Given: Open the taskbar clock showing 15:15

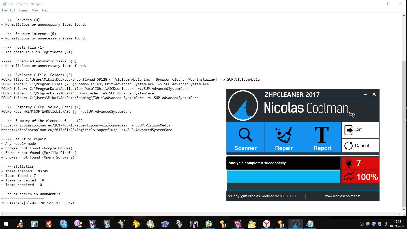Looking at the screenshot, I should click(397, 224).
